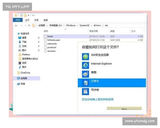Open the 音乐 (Music) folder in sidebar
The height and width of the screenshot is (128, 160).
pyautogui.click(x=24, y=67)
